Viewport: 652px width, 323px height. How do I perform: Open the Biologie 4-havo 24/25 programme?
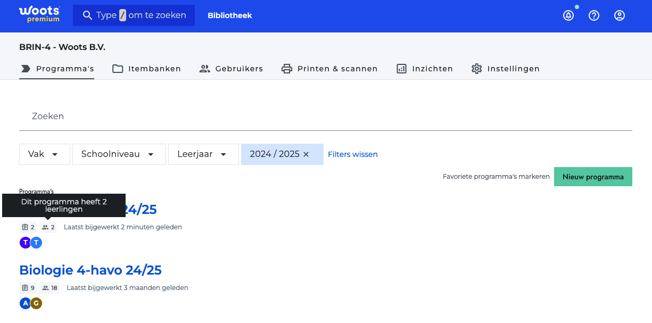[90, 270]
